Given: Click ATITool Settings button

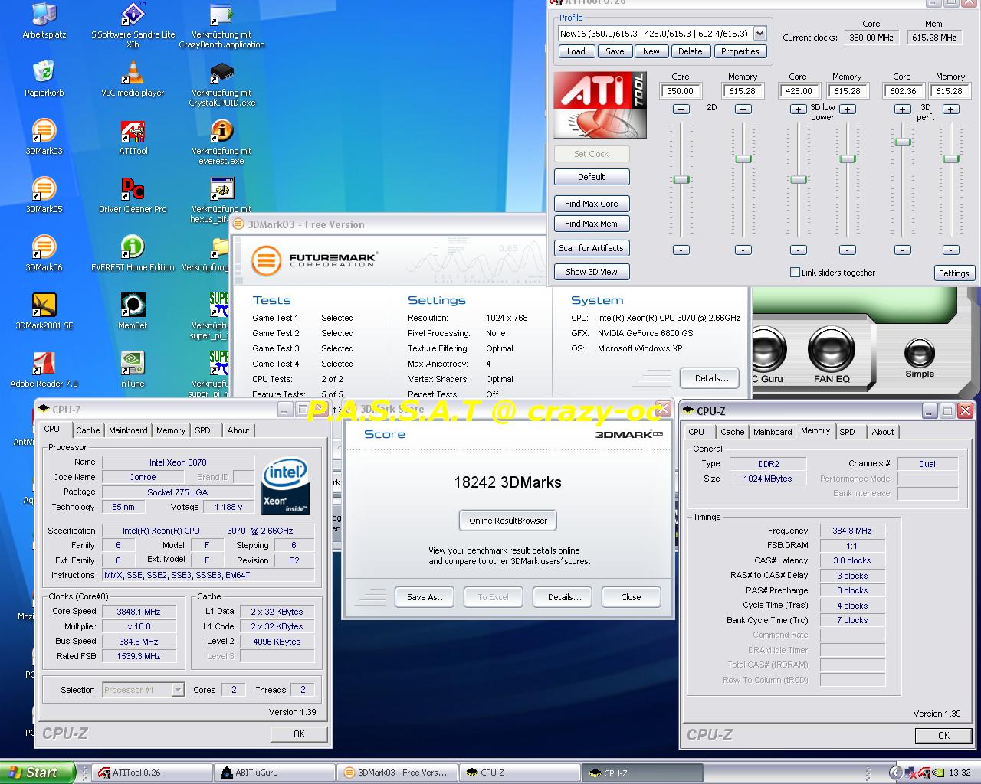Looking at the screenshot, I should [954, 273].
